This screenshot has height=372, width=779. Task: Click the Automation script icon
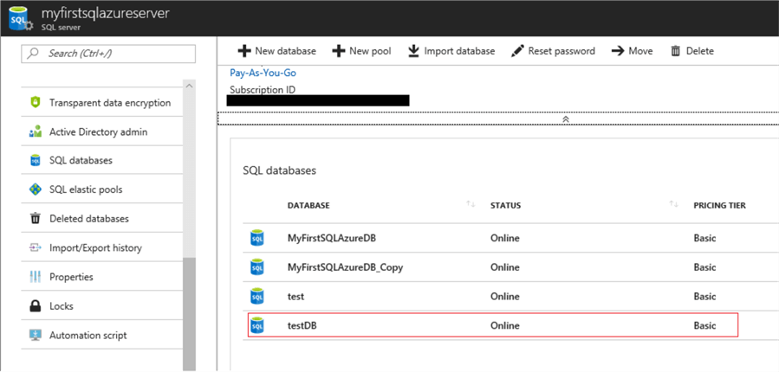tap(36, 336)
